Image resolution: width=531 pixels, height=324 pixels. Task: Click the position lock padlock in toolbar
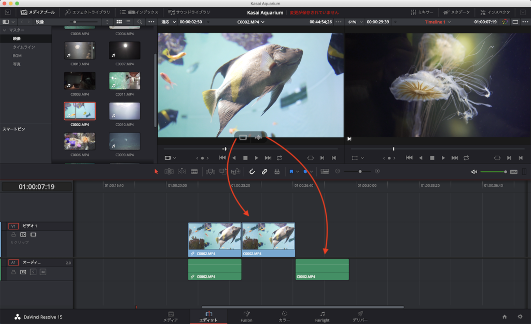277,171
